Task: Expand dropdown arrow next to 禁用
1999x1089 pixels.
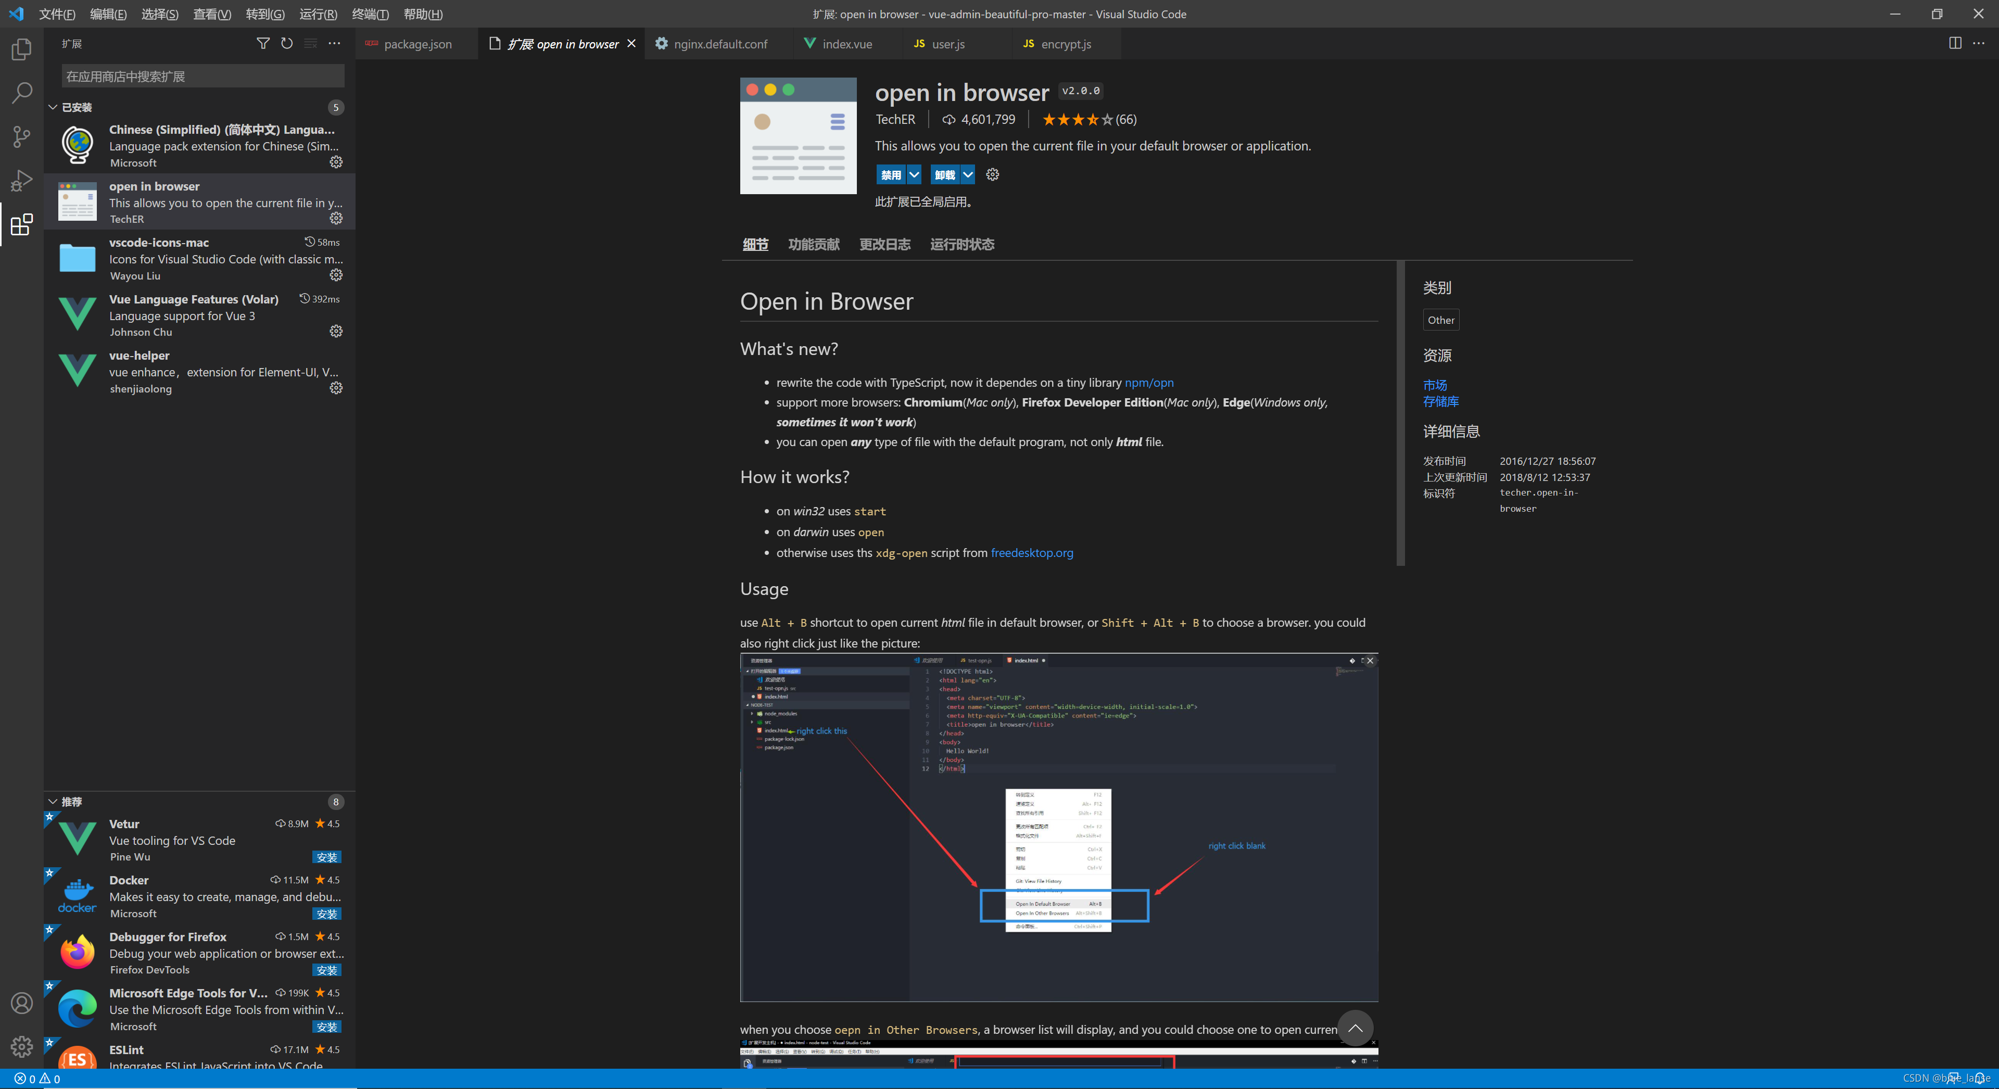Action: tap(914, 174)
